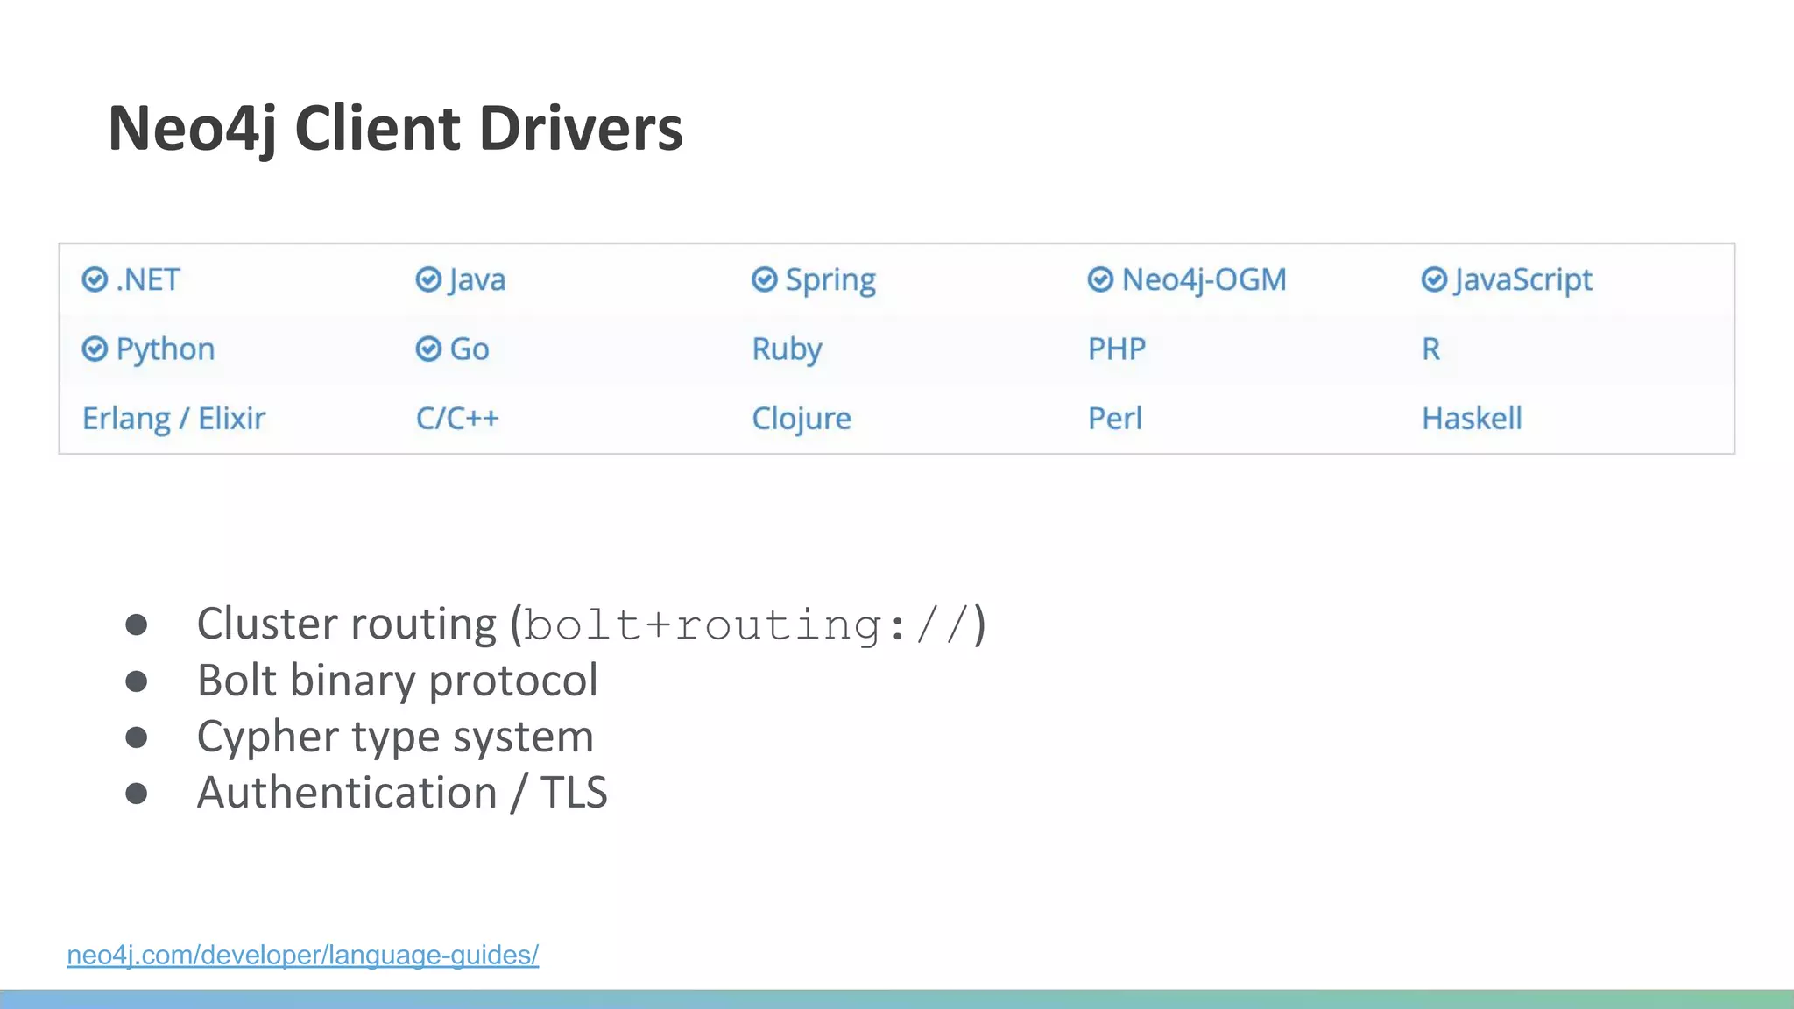Open the Java driver link

[477, 279]
